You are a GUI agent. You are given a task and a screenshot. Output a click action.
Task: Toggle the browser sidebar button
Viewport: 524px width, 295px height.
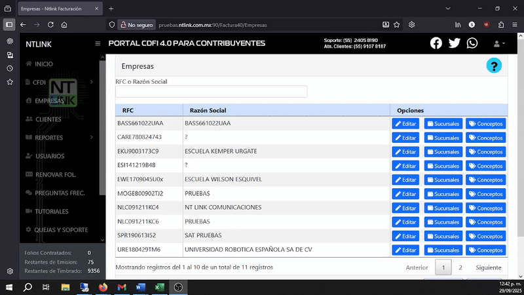click(9, 25)
